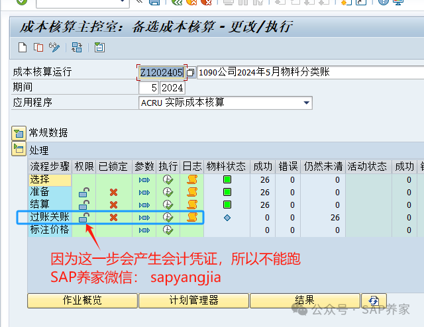Screen dimensions: 424x327
Task: Click the costing run field Z1202405
Action: coord(162,72)
